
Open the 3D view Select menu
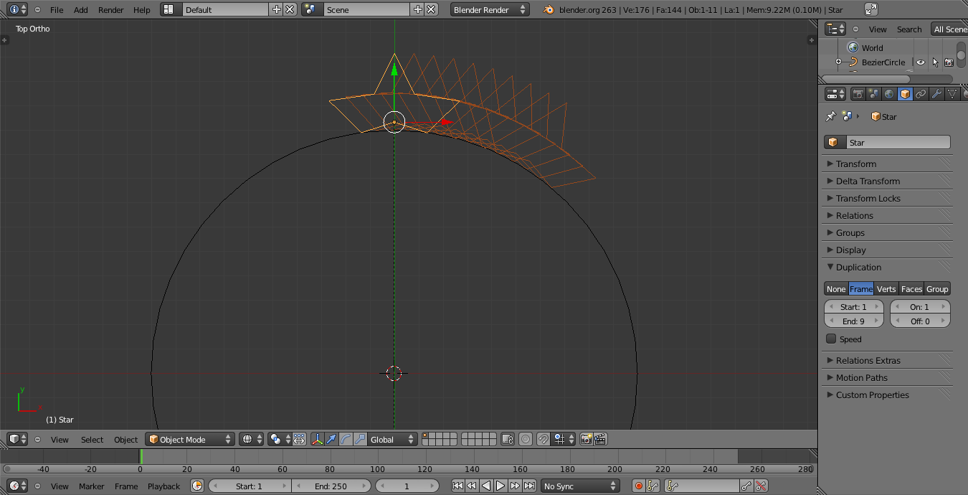tap(92, 439)
